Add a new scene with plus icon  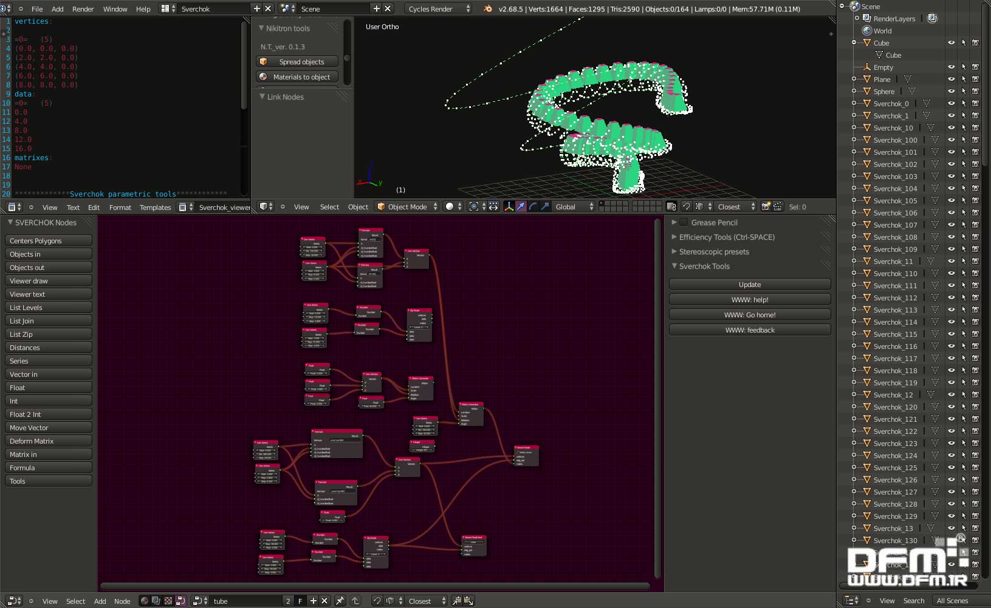point(376,8)
